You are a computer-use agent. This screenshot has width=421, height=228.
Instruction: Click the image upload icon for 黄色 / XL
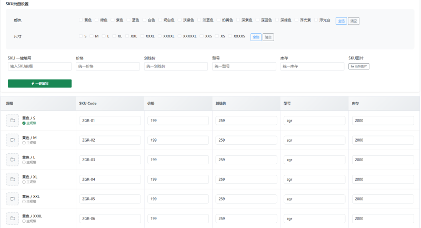(12, 179)
